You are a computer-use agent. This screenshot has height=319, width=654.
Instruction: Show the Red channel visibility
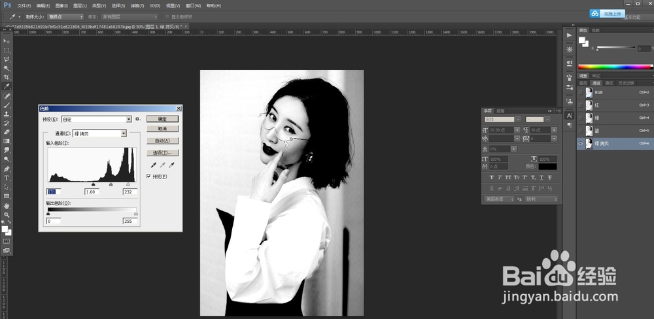[581, 105]
